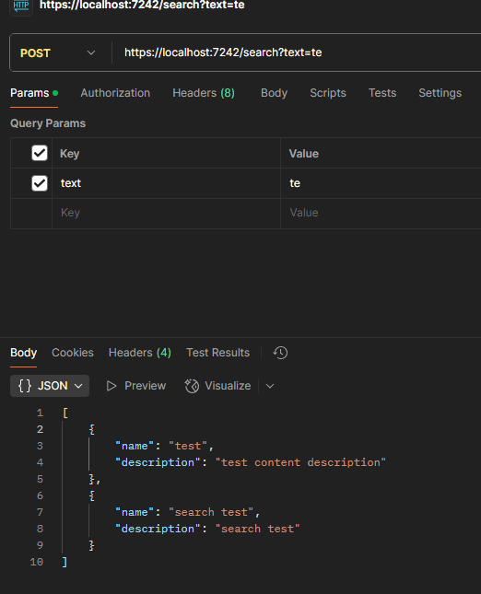
Task: Click the Query Params heading
Action: [x=48, y=123]
